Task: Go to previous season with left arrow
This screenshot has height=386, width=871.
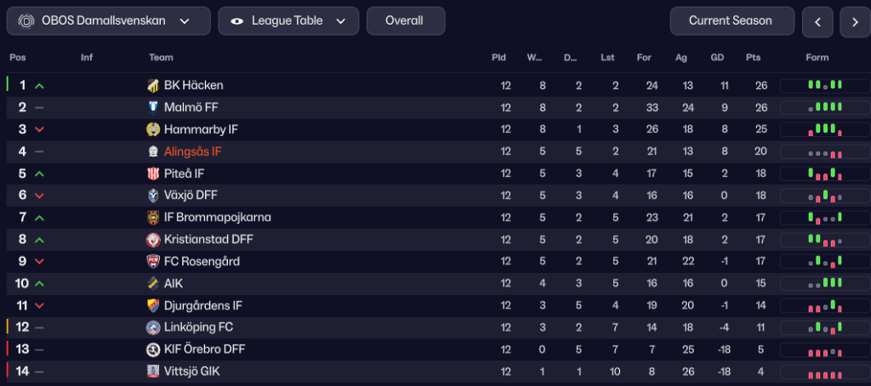Action: tap(817, 22)
